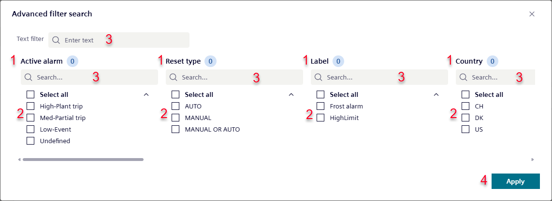Click the search icon under Label

point(318,77)
